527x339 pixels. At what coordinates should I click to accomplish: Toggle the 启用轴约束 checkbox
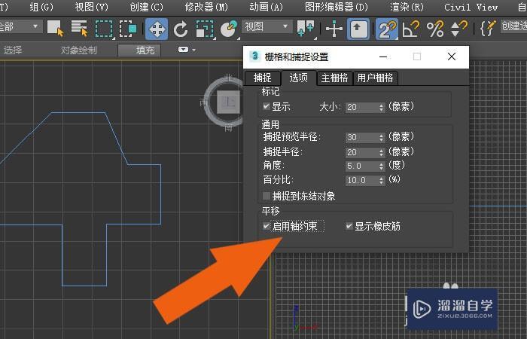pos(267,226)
